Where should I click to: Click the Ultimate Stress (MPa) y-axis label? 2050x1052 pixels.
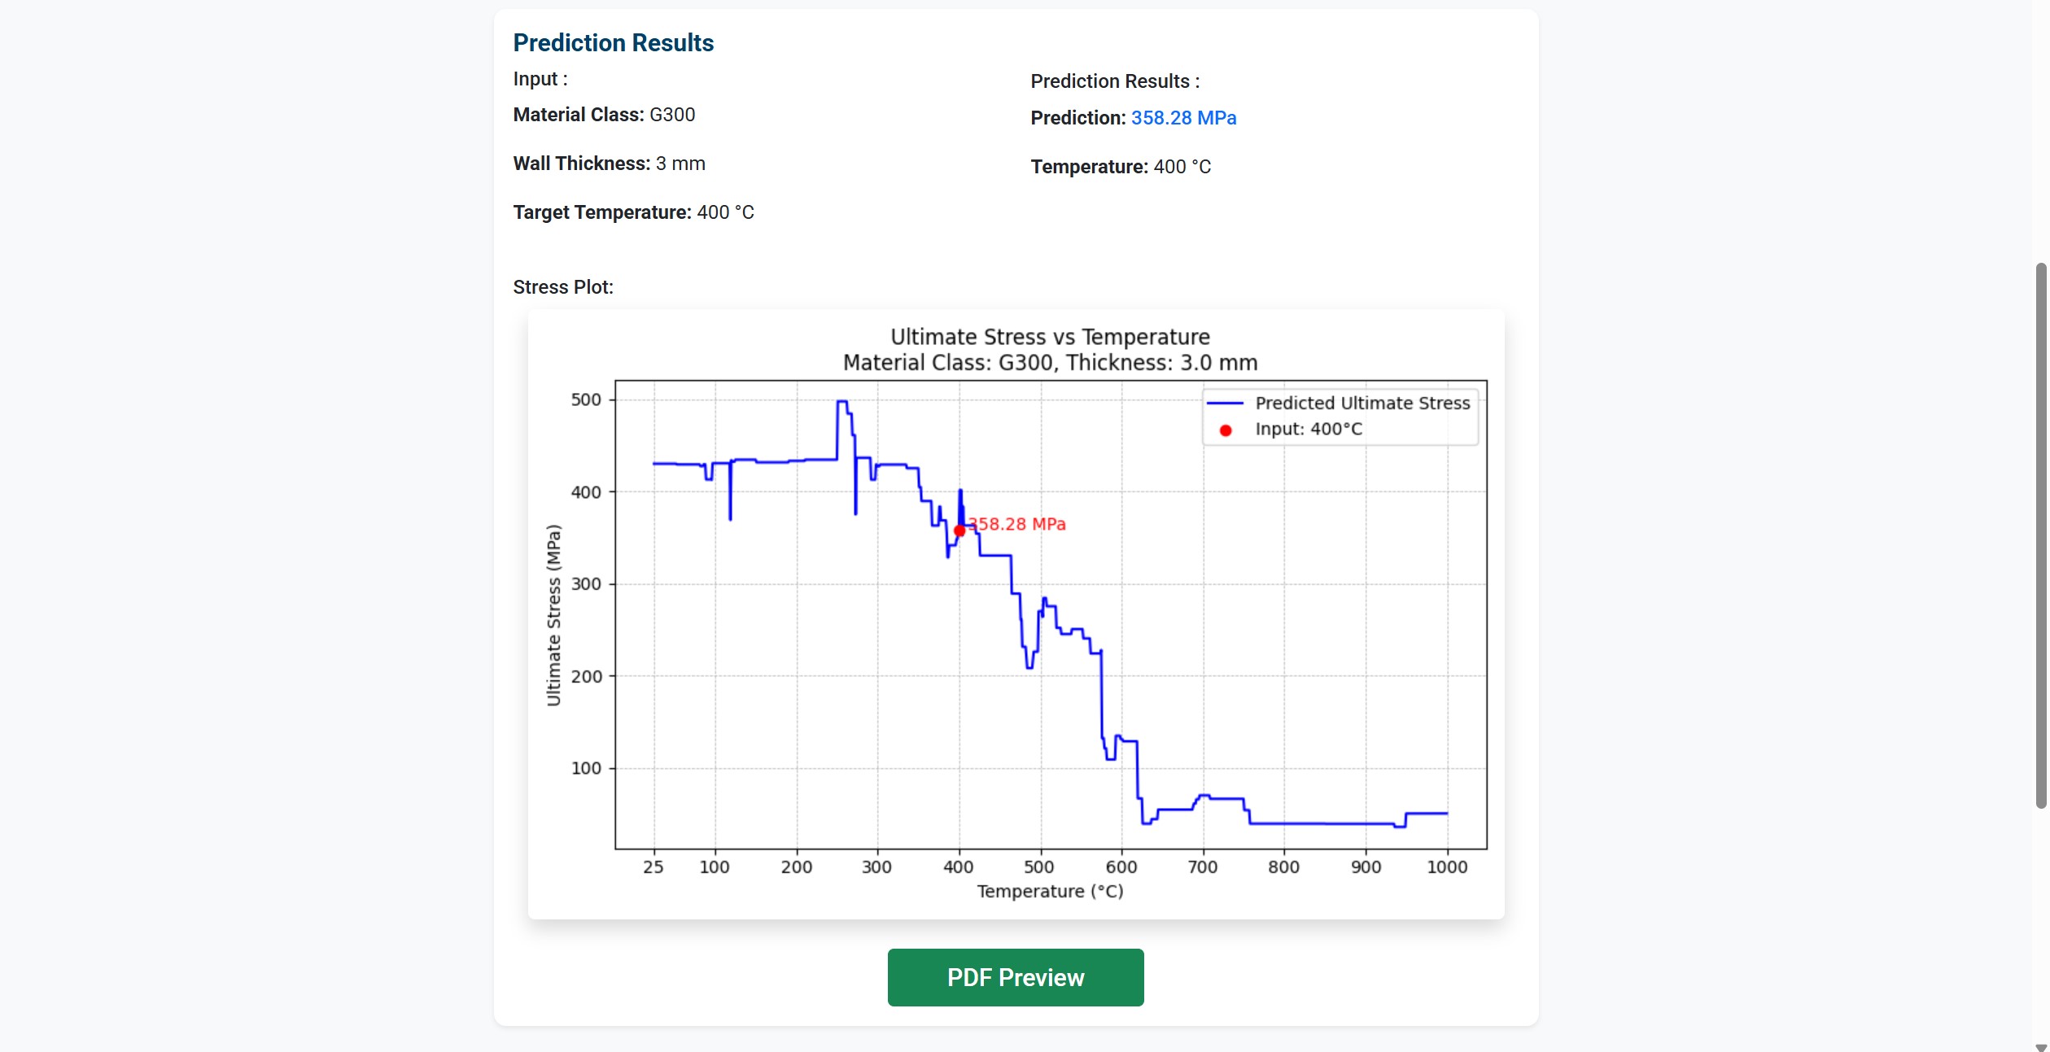pyautogui.click(x=554, y=615)
